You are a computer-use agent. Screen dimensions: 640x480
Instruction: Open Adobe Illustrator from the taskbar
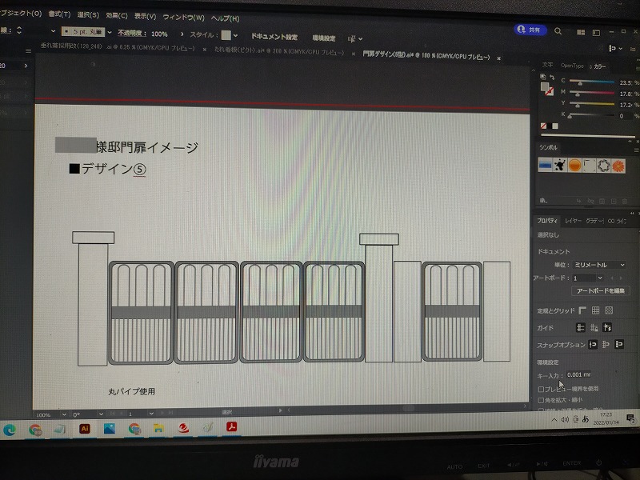[x=84, y=429]
